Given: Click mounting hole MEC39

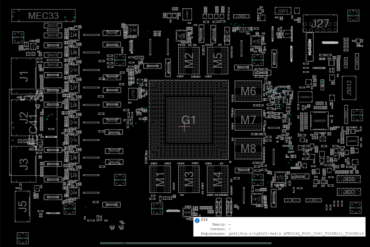Looking at the screenshot, I should tap(353, 15).
